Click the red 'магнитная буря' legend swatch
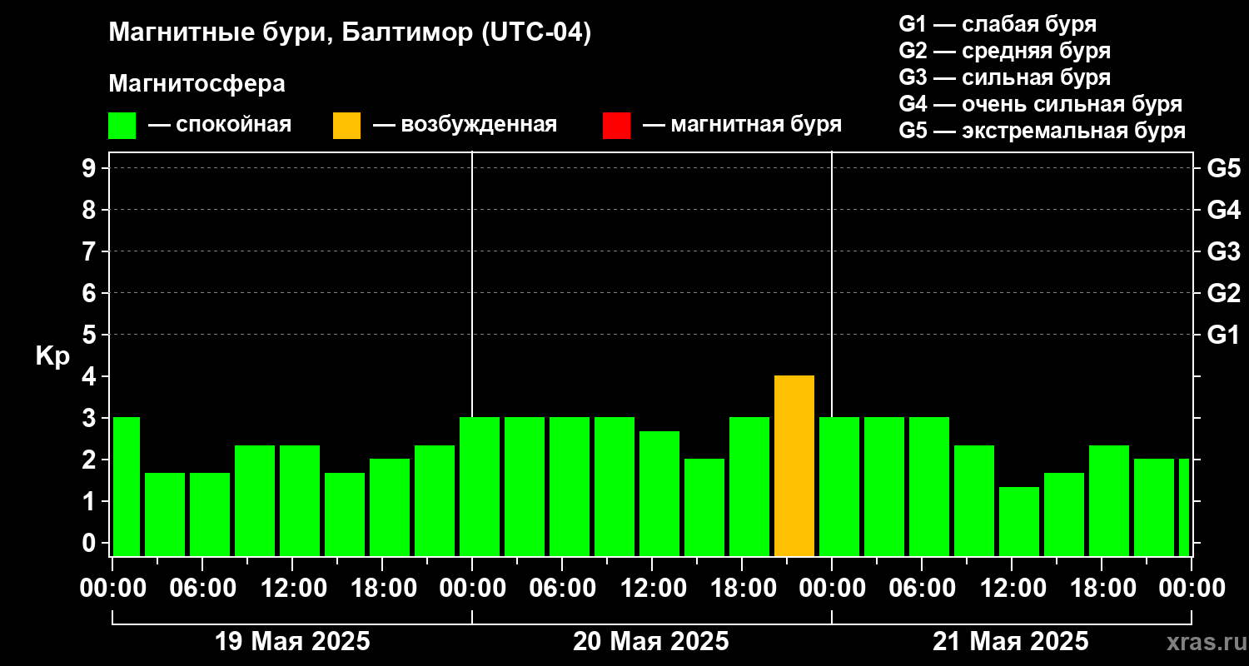This screenshot has width=1249, height=666. pos(616,126)
